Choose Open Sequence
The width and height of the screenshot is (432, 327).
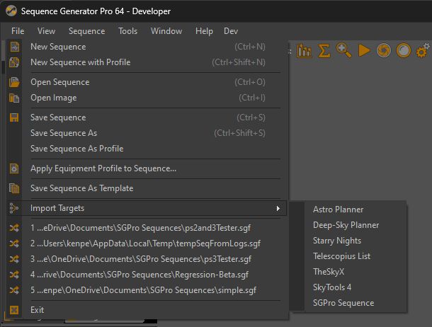tap(147, 82)
